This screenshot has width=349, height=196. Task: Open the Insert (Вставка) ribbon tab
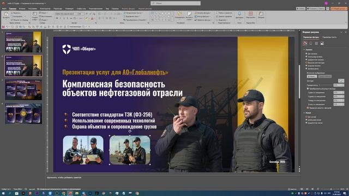[x=22, y=9]
